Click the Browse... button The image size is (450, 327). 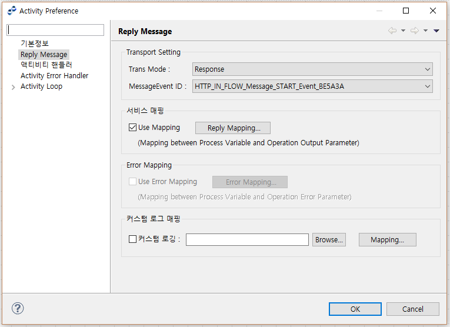pos(329,239)
